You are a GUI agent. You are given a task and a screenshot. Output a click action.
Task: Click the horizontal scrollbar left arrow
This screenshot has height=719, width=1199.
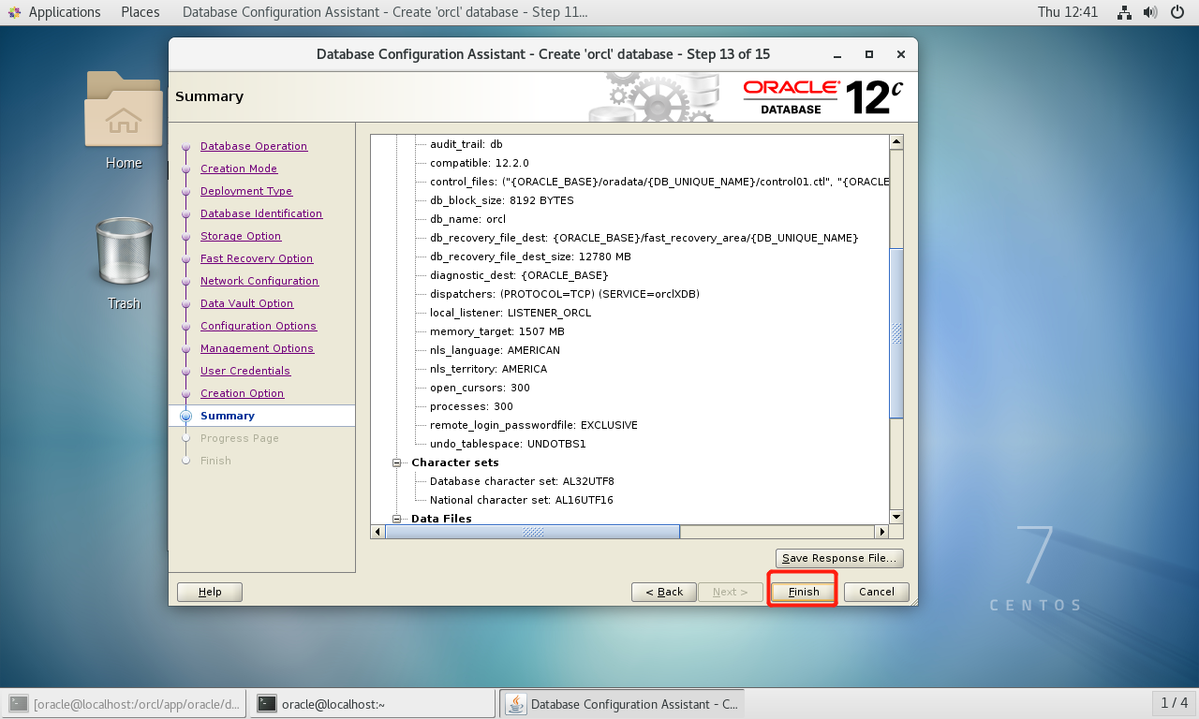[x=378, y=532]
